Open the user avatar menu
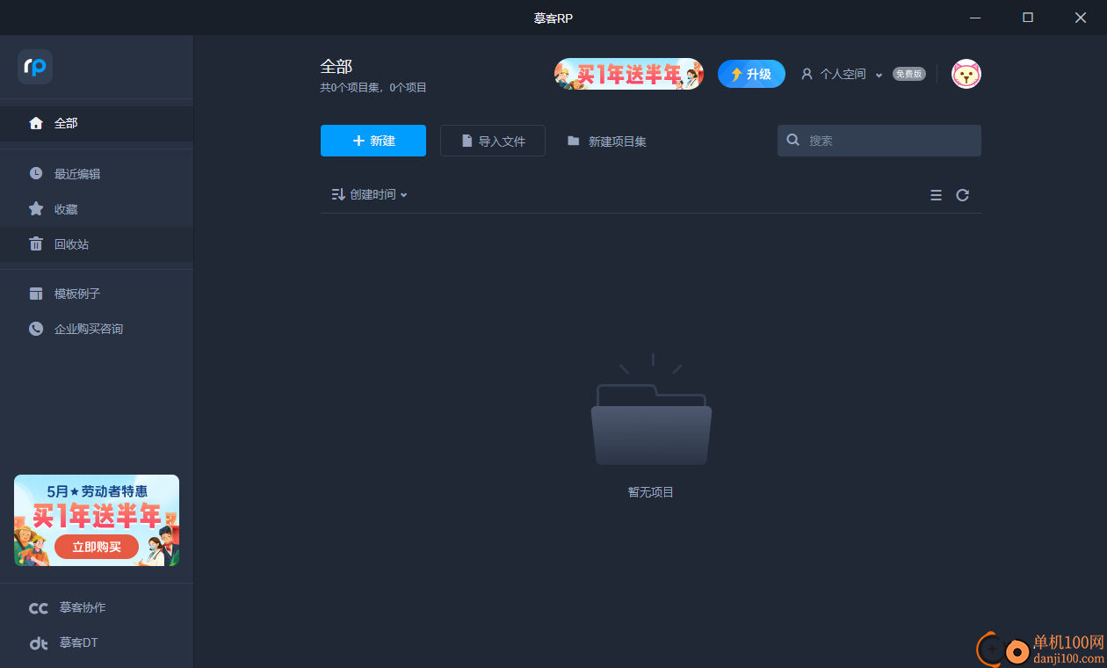Screen dimensions: 1107x668 pos(966,74)
